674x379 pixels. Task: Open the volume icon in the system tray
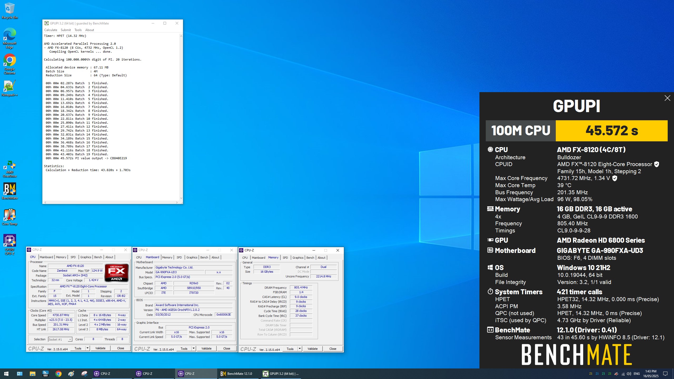629,374
